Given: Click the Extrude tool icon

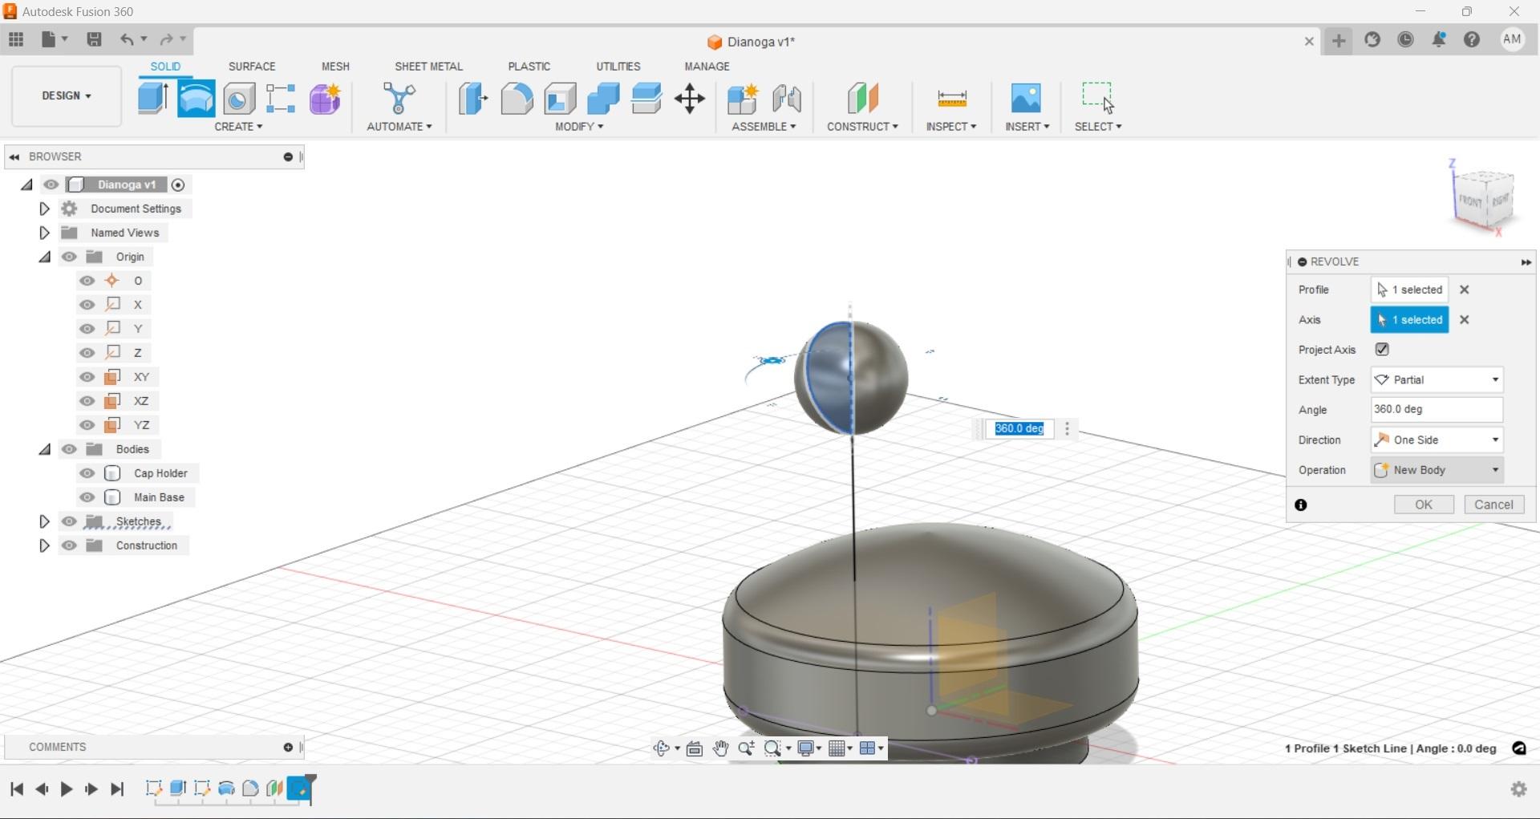Looking at the screenshot, I should click(152, 99).
